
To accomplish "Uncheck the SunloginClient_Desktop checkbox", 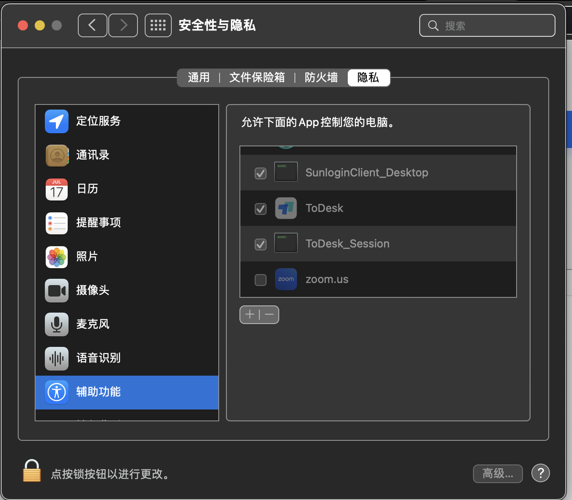I will 261,173.
